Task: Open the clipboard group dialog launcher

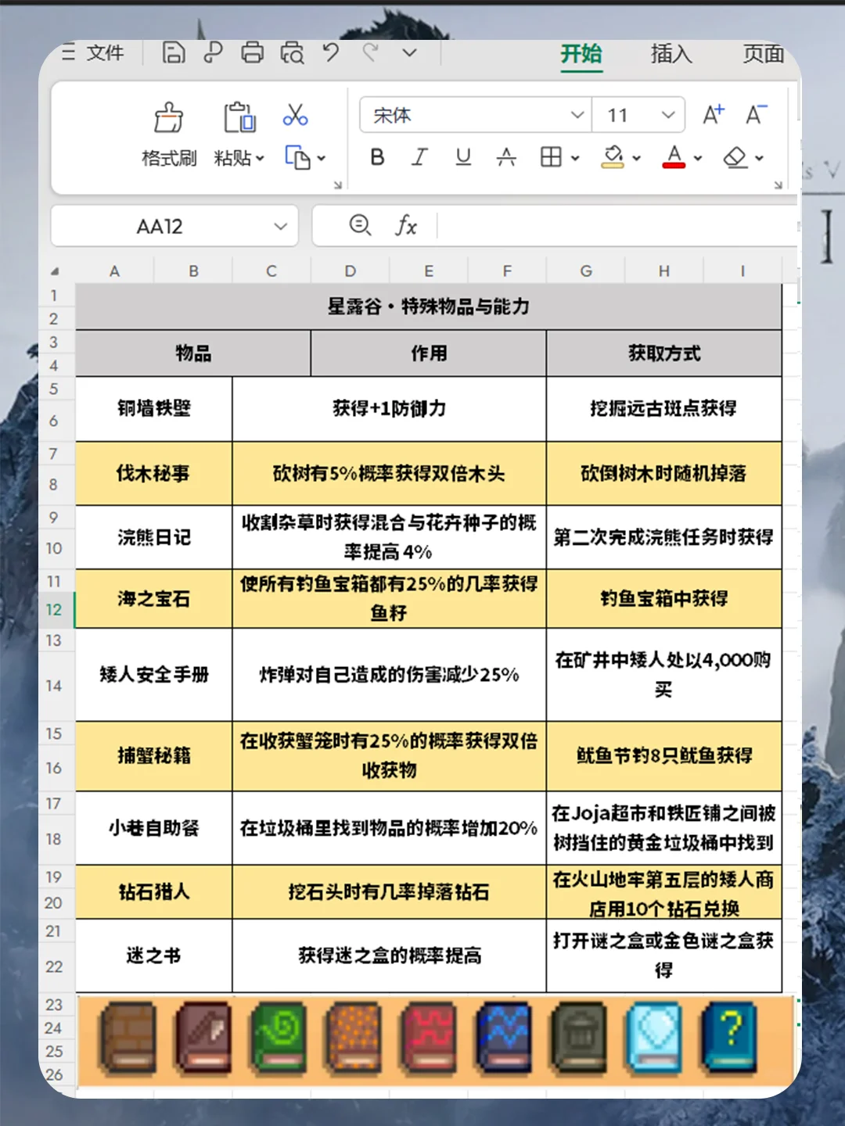Action: (338, 185)
